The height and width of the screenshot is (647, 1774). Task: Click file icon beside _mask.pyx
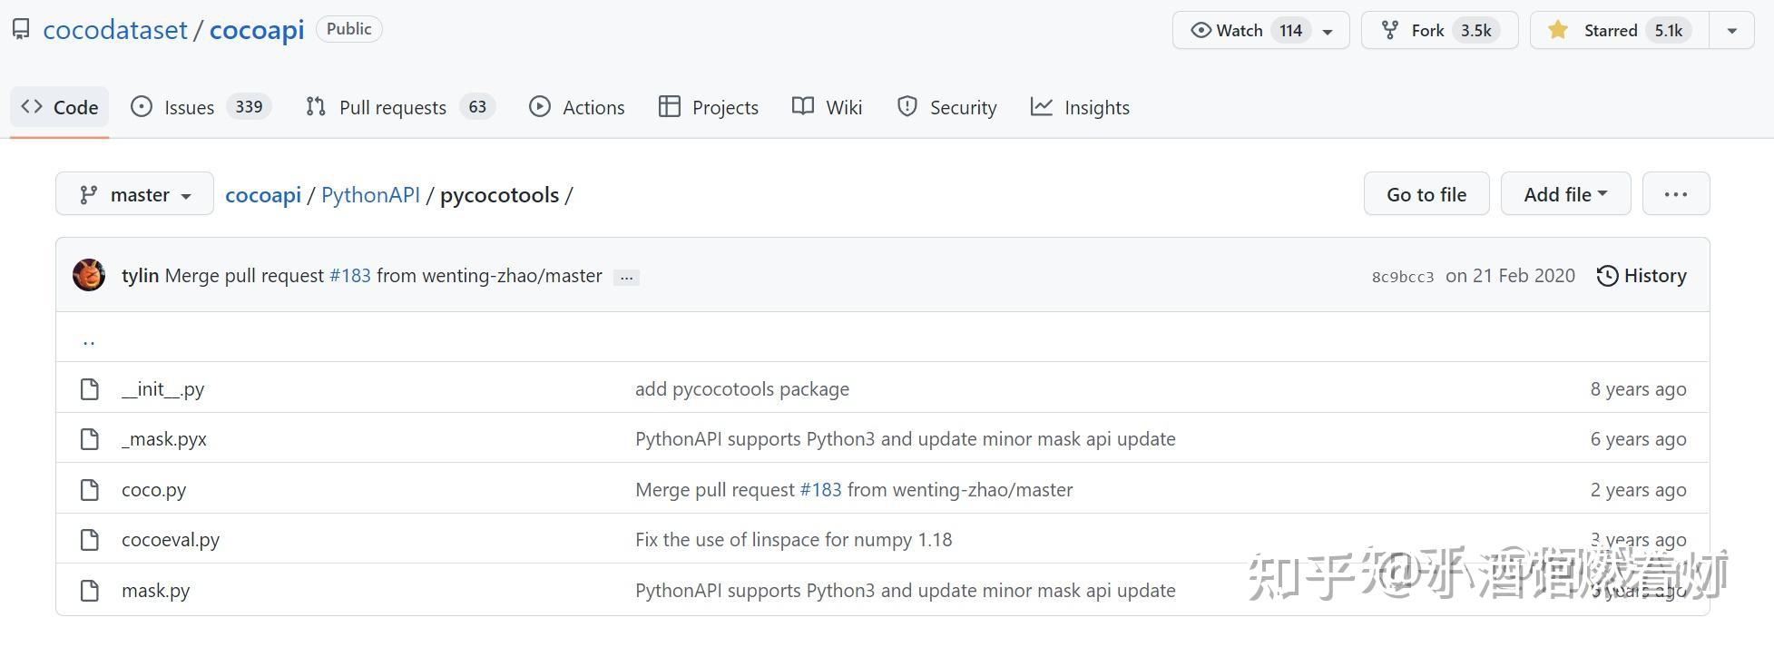(89, 439)
